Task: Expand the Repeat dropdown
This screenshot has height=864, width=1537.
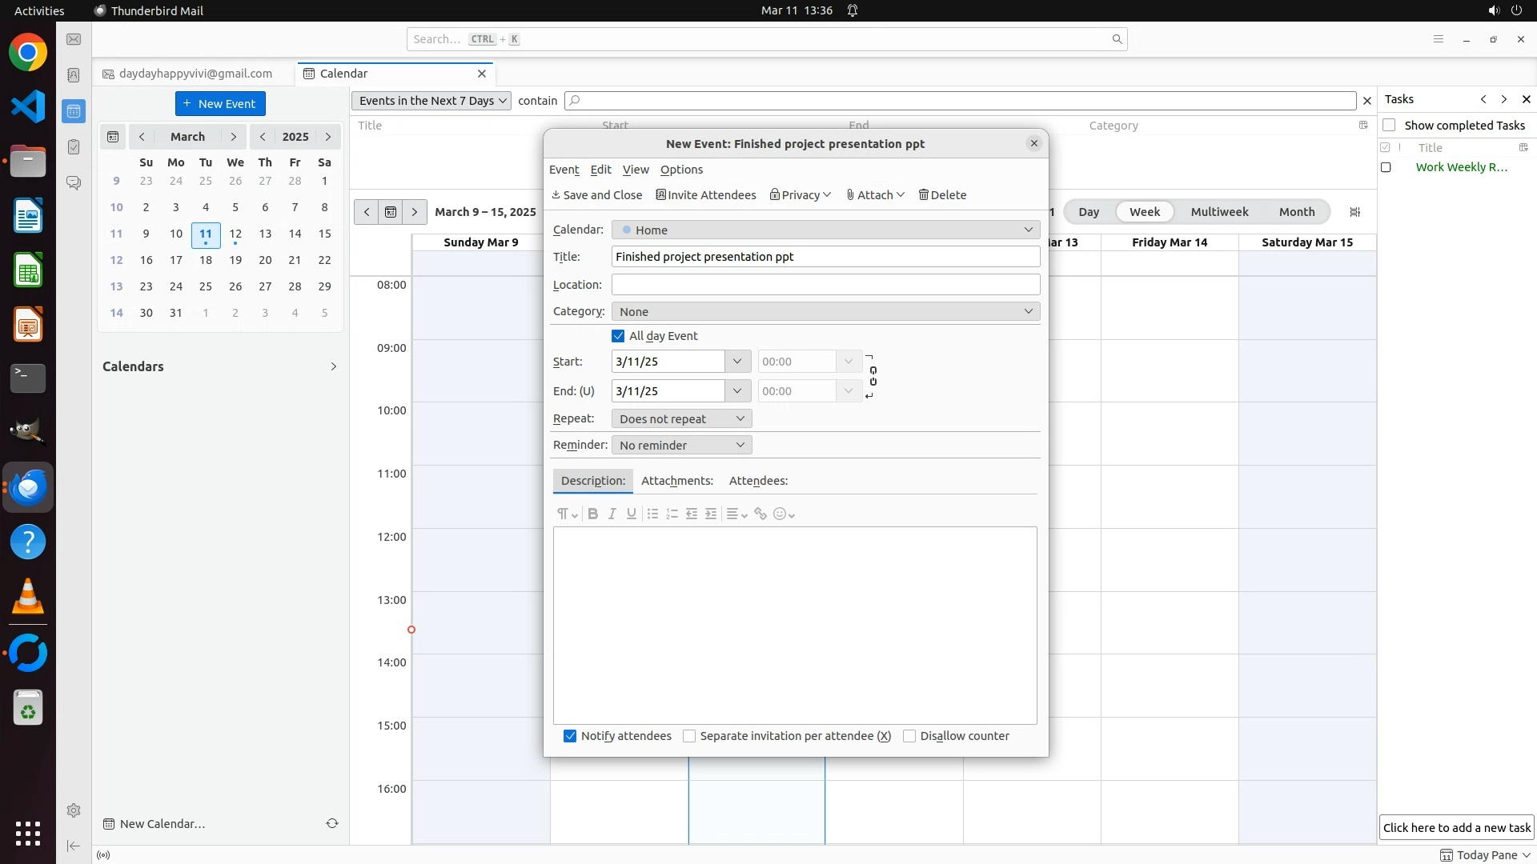Action: (681, 418)
